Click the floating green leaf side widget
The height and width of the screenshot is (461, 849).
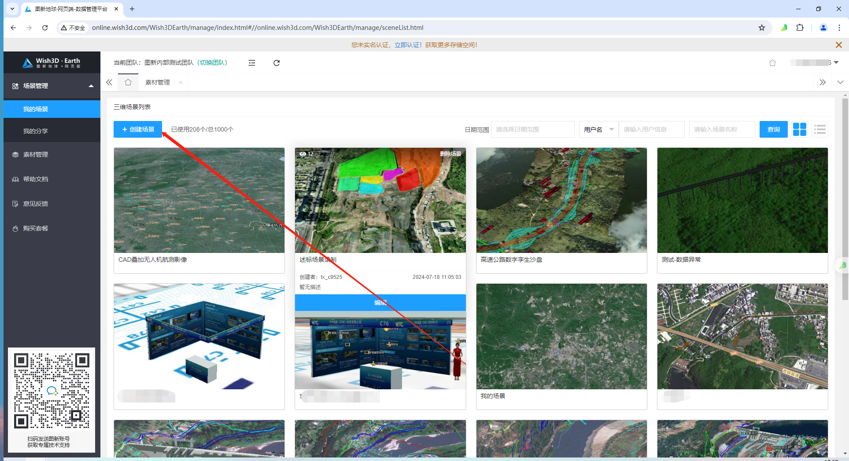(x=842, y=265)
